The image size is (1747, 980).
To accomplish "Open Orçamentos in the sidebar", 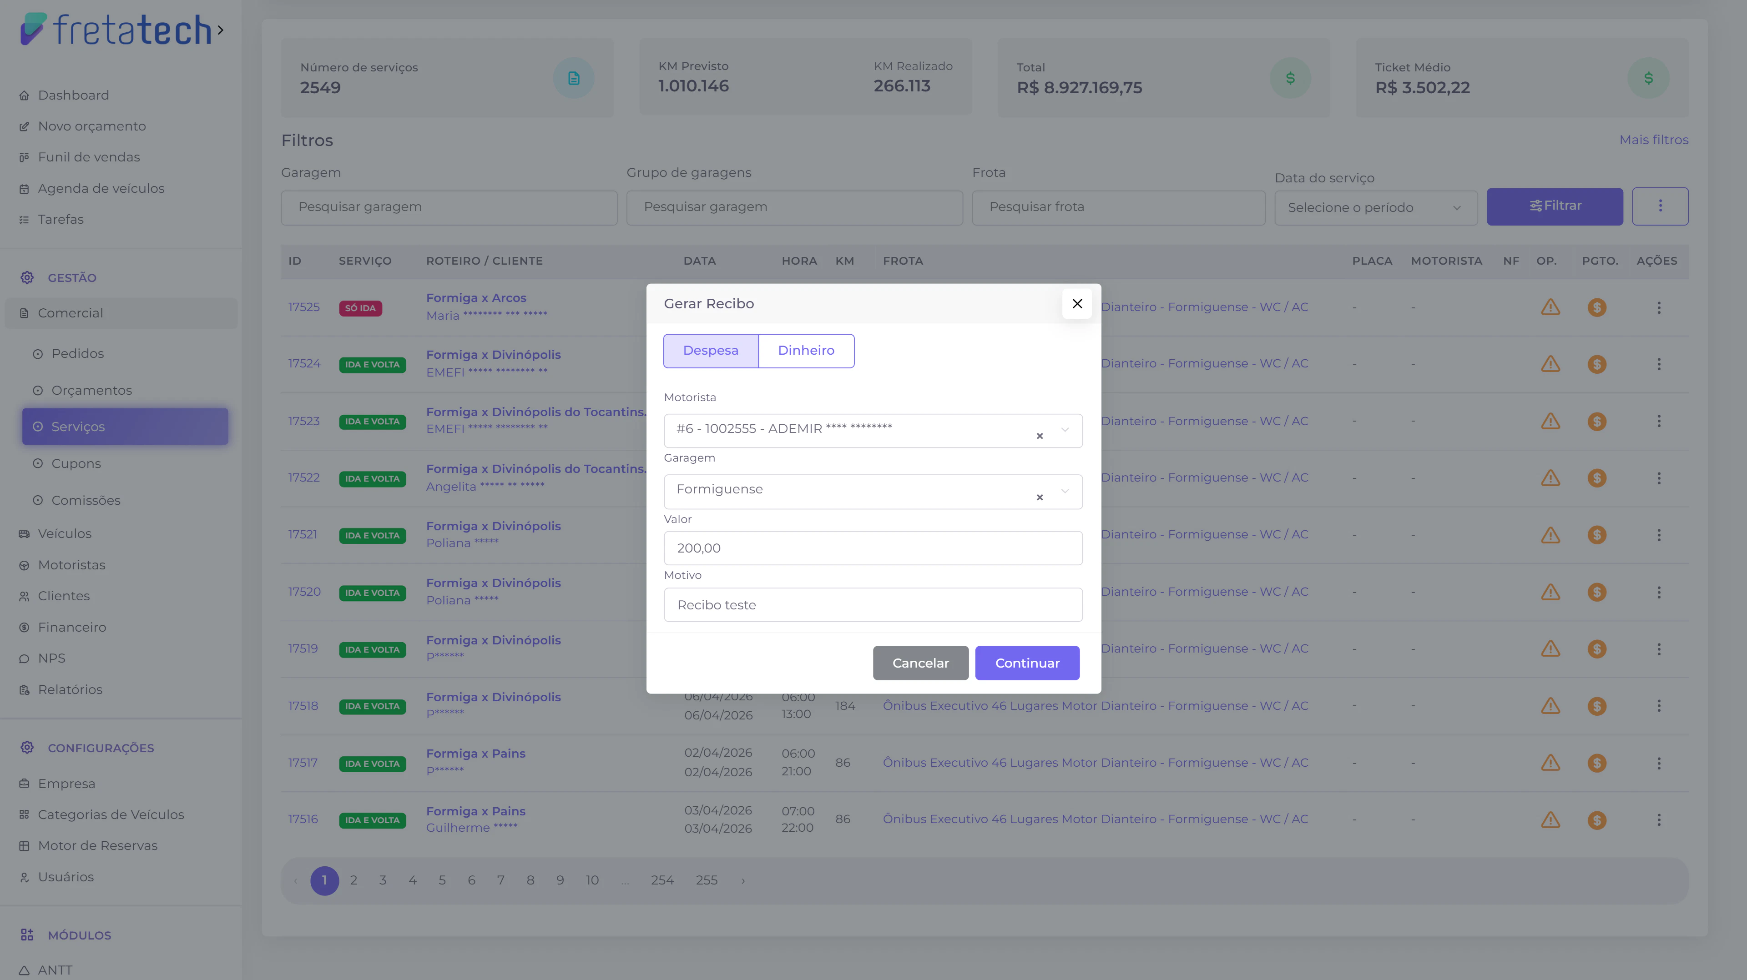I will pyautogui.click(x=91, y=390).
